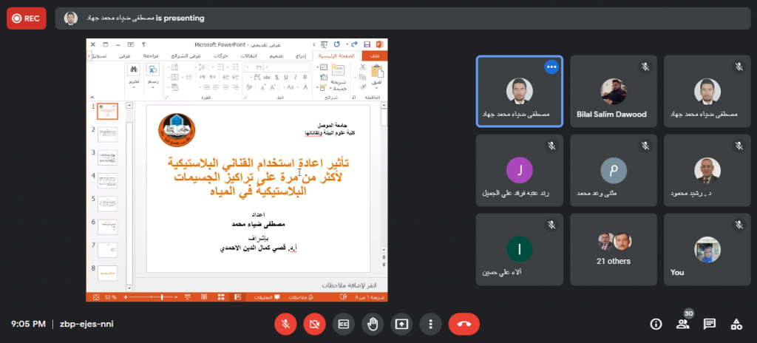Show the people panel with 30 participants
The image size is (757, 343).
[x=682, y=324]
